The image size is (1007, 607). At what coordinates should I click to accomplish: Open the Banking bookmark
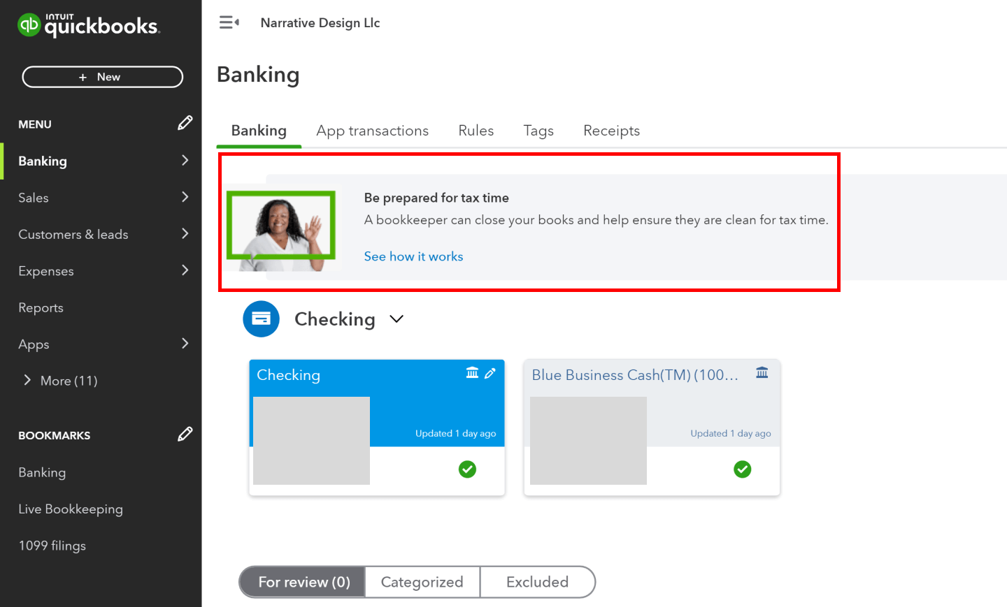pos(42,473)
